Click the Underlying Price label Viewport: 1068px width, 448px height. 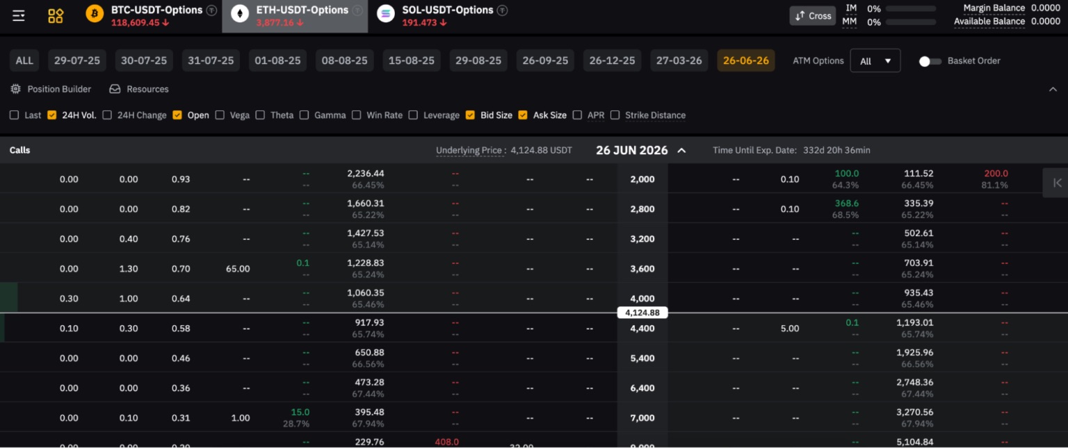pyautogui.click(x=470, y=149)
